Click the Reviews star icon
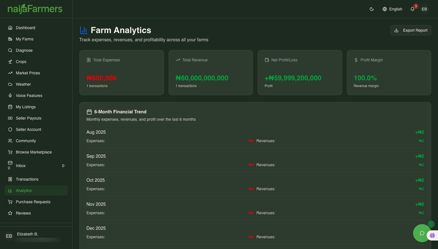The width and height of the screenshot is (438, 249). coord(10,213)
